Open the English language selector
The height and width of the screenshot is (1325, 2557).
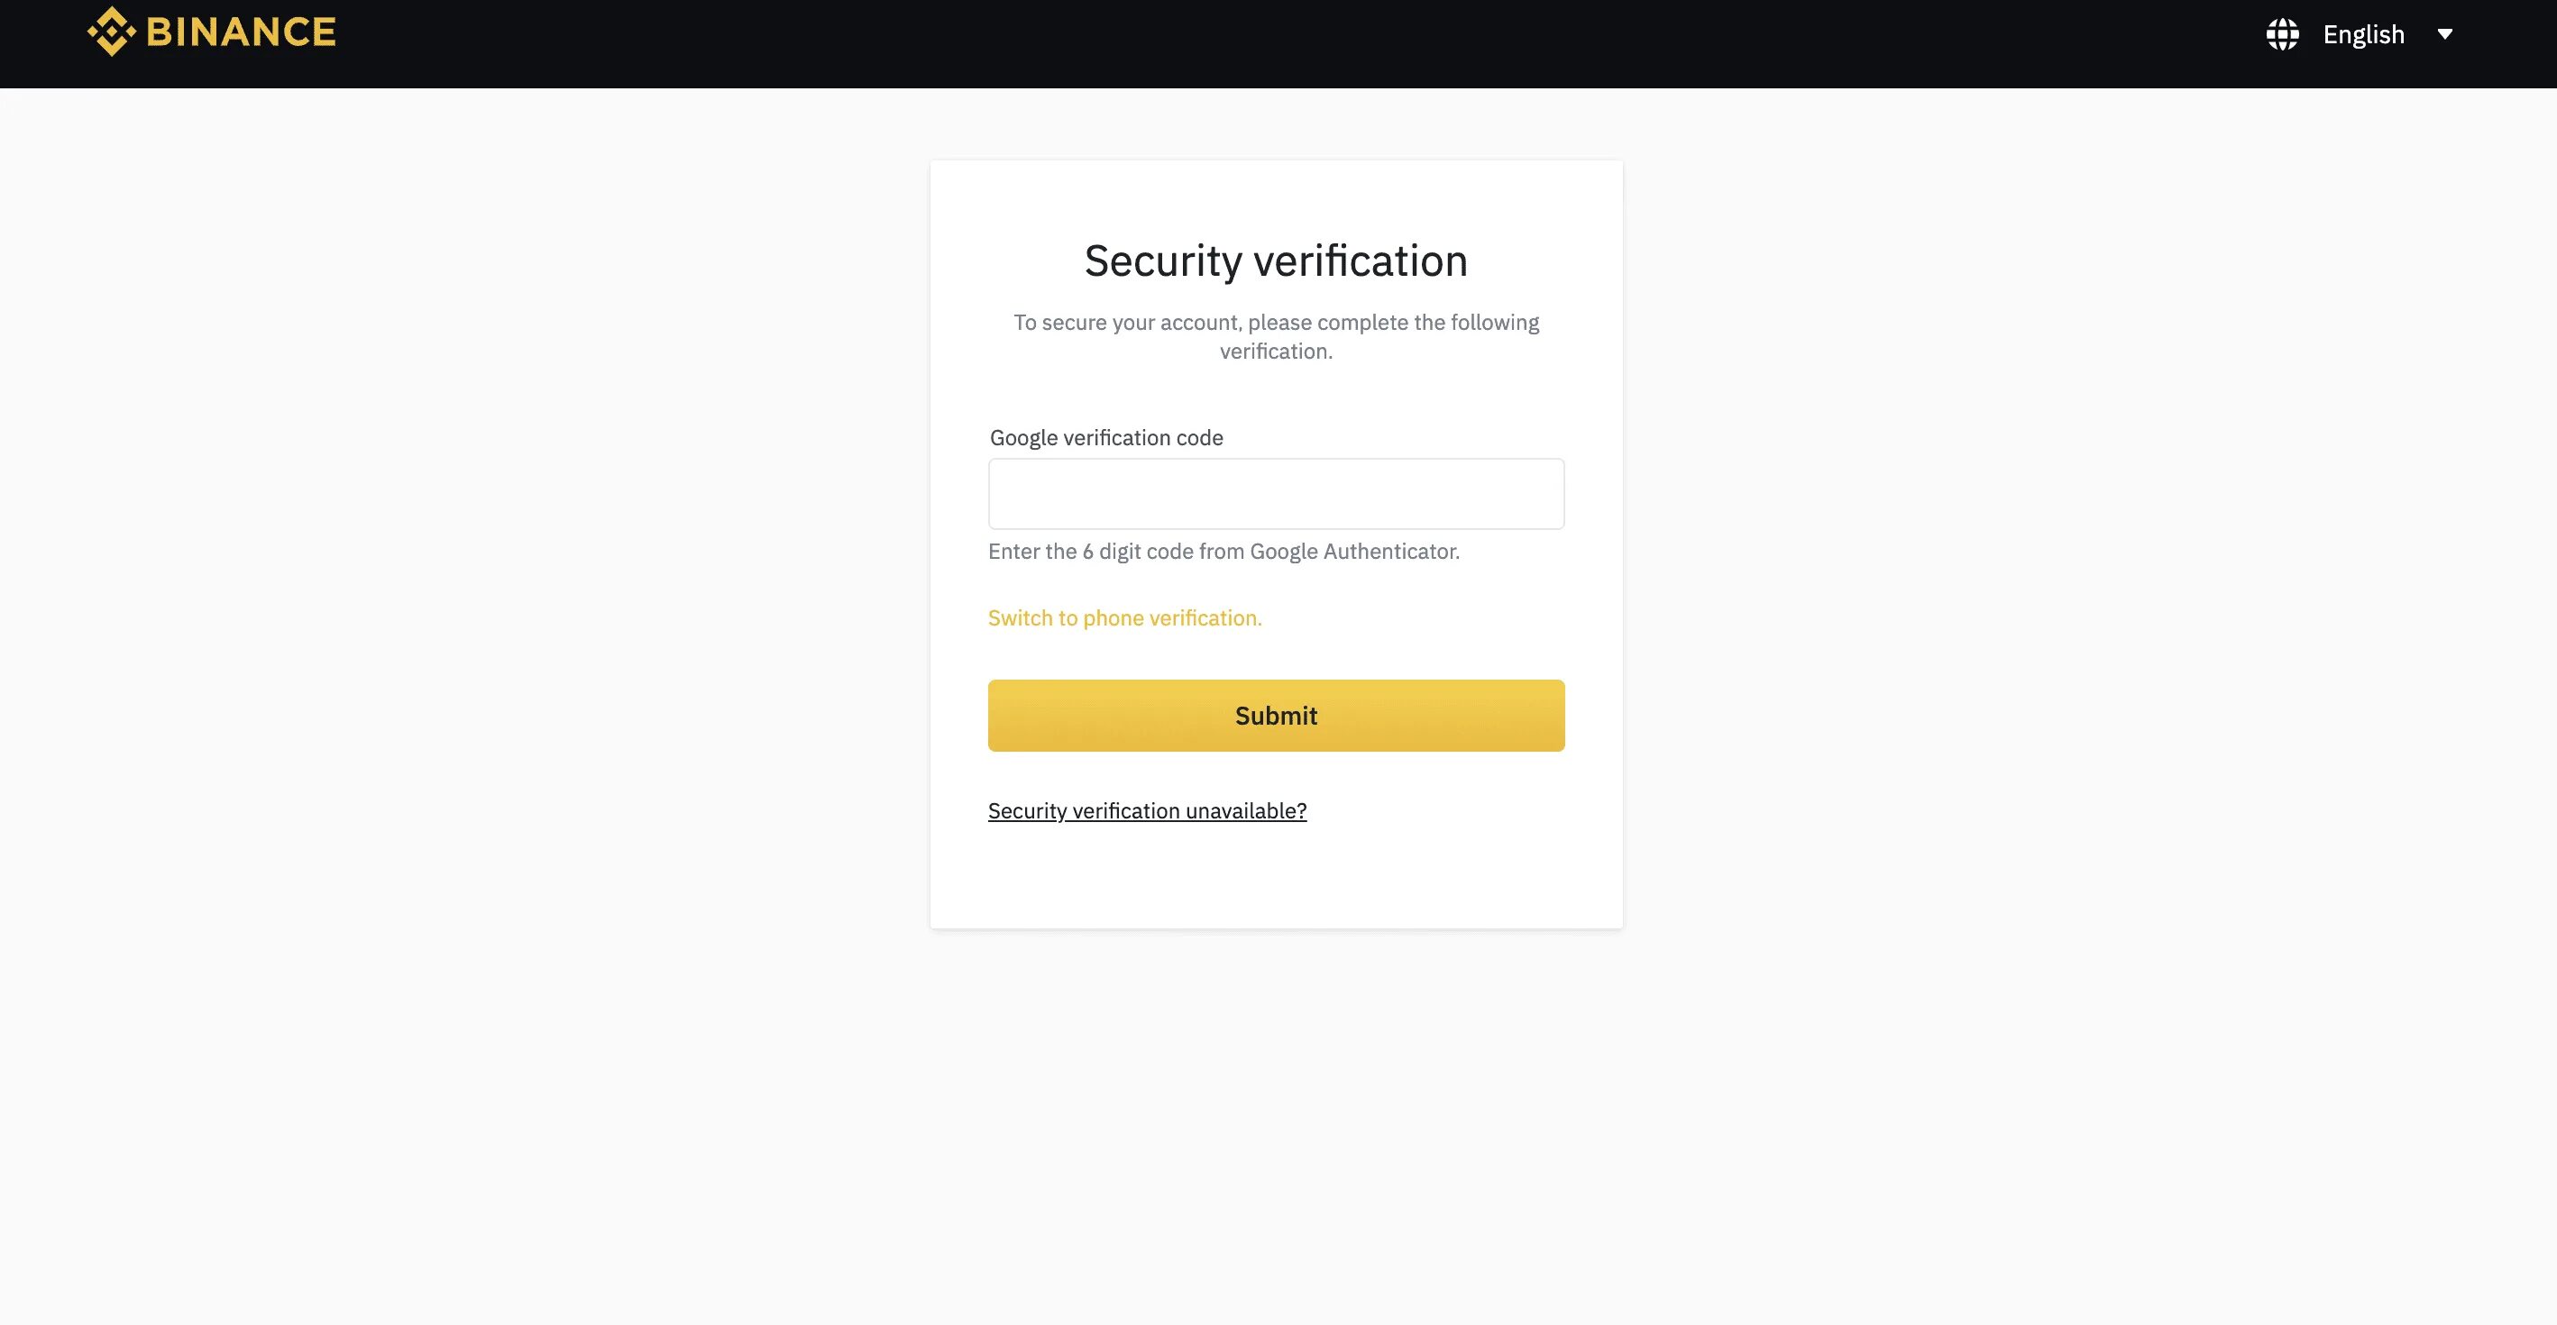click(x=2362, y=35)
